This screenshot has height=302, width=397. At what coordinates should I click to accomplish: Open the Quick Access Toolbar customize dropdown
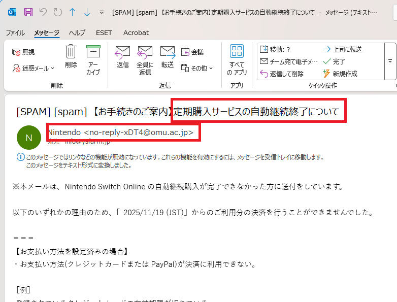(x=102, y=12)
